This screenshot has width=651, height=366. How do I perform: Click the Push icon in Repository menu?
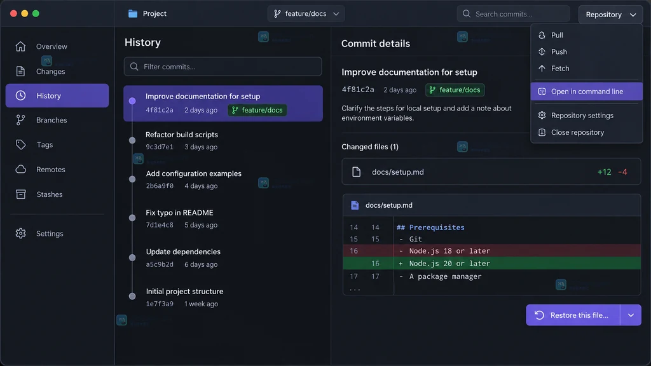point(542,51)
